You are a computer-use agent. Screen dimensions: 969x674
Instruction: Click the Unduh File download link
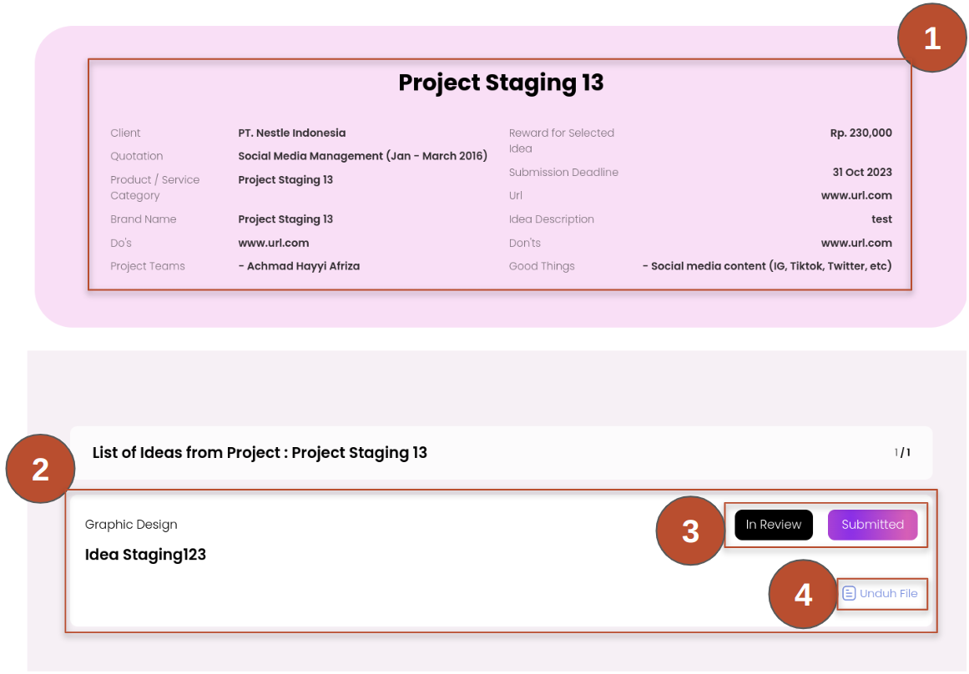(888, 593)
